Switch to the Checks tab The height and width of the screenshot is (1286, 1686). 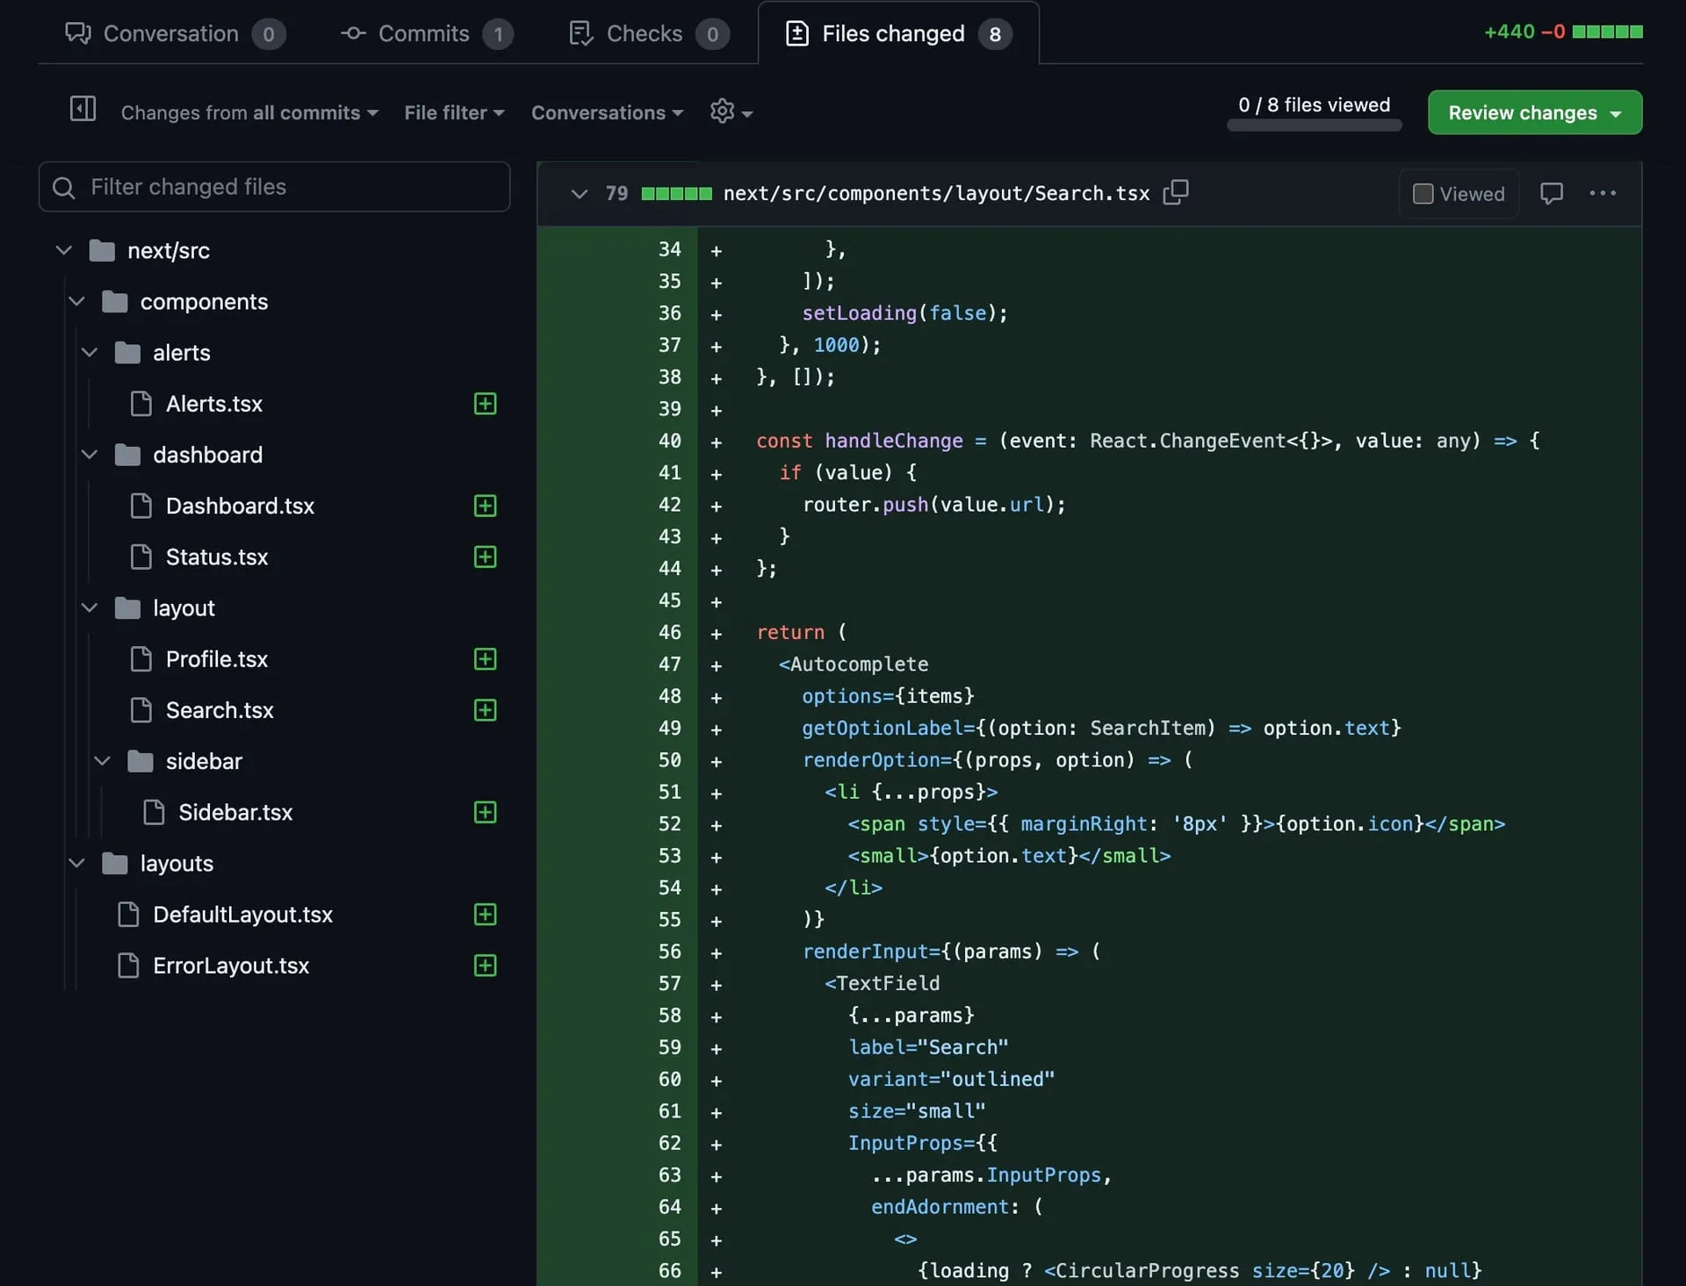[x=648, y=33]
